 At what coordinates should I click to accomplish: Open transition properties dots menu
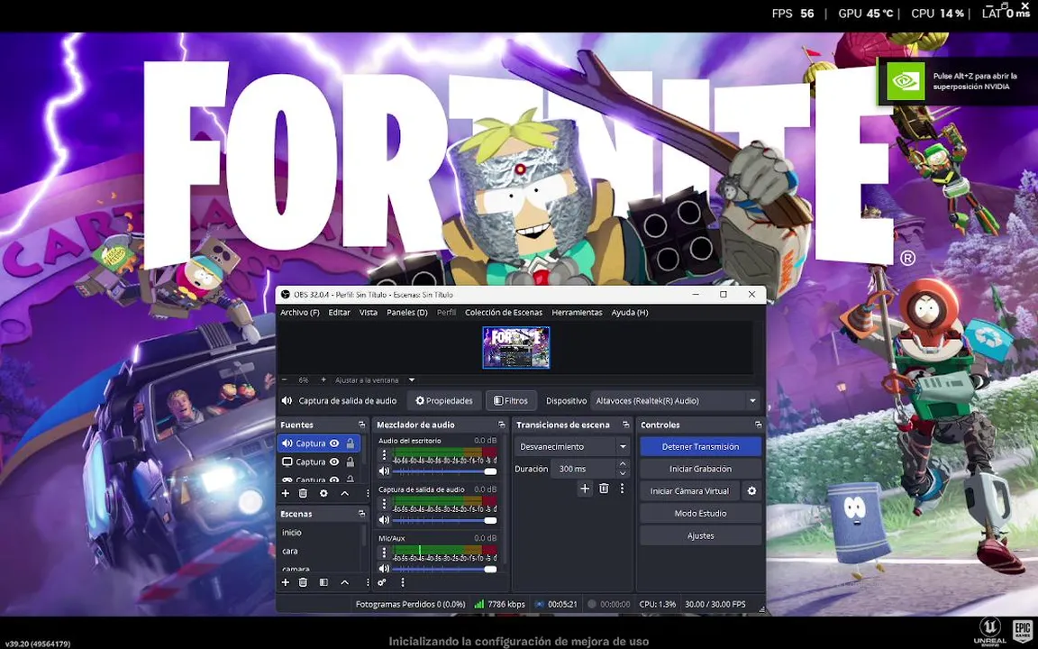pos(623,489)
